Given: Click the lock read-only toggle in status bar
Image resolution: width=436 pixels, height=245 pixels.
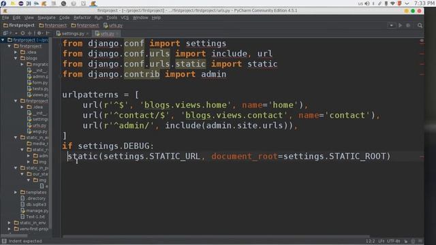Looking at the screenshot, I should tap(406, 241).
